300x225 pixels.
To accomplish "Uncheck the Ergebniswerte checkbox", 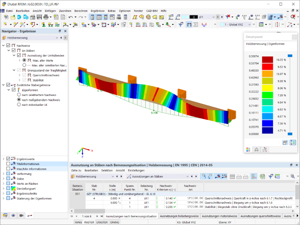I will click(x=8, y=159).
